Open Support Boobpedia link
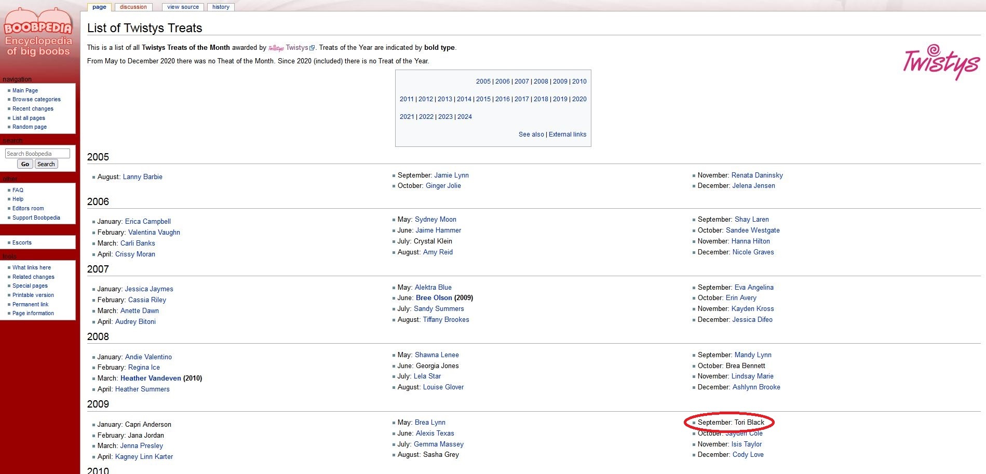This screenshot has width=986, height=474. point(36,218)
